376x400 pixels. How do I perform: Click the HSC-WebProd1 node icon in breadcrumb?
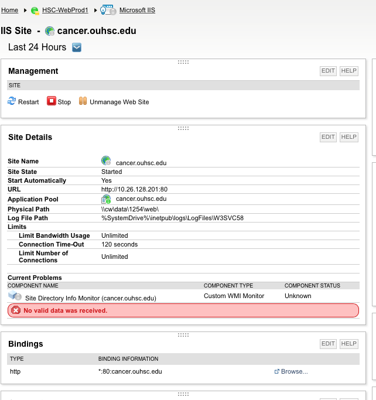click(x=35, y=11)
